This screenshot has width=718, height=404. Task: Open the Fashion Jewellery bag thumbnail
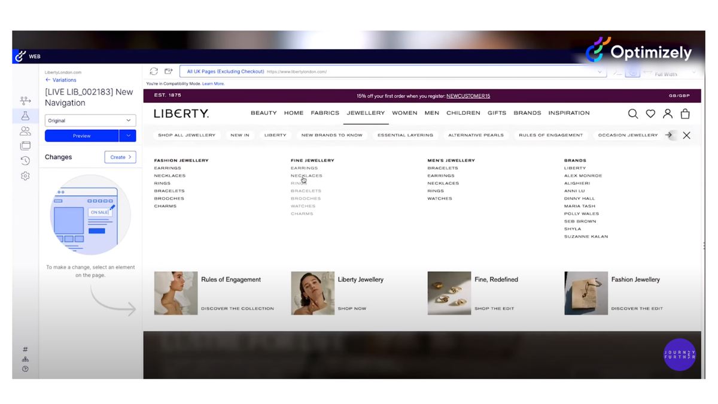[x=586, y=293]
